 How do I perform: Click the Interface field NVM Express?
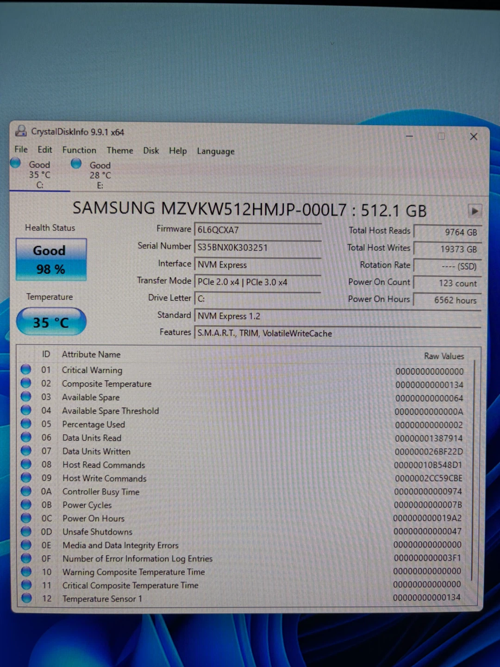tap(258, 264)
